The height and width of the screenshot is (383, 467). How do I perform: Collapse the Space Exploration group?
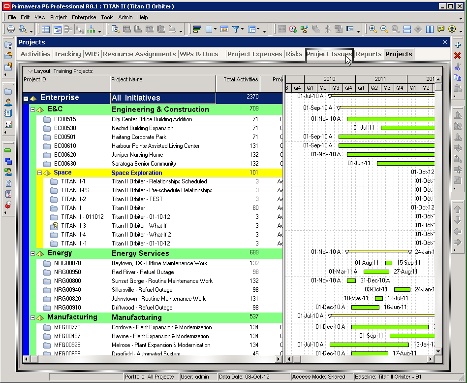coord(39,173)
